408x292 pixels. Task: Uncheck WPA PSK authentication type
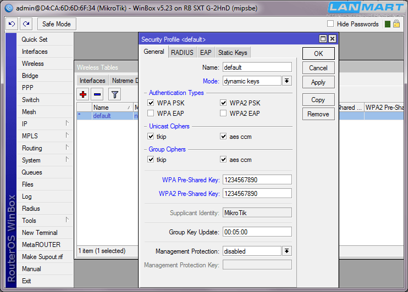[x=151, y=103]
